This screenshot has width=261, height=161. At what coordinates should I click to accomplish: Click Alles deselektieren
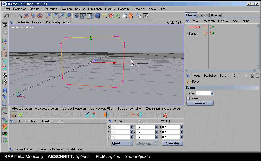click(46, 109)
